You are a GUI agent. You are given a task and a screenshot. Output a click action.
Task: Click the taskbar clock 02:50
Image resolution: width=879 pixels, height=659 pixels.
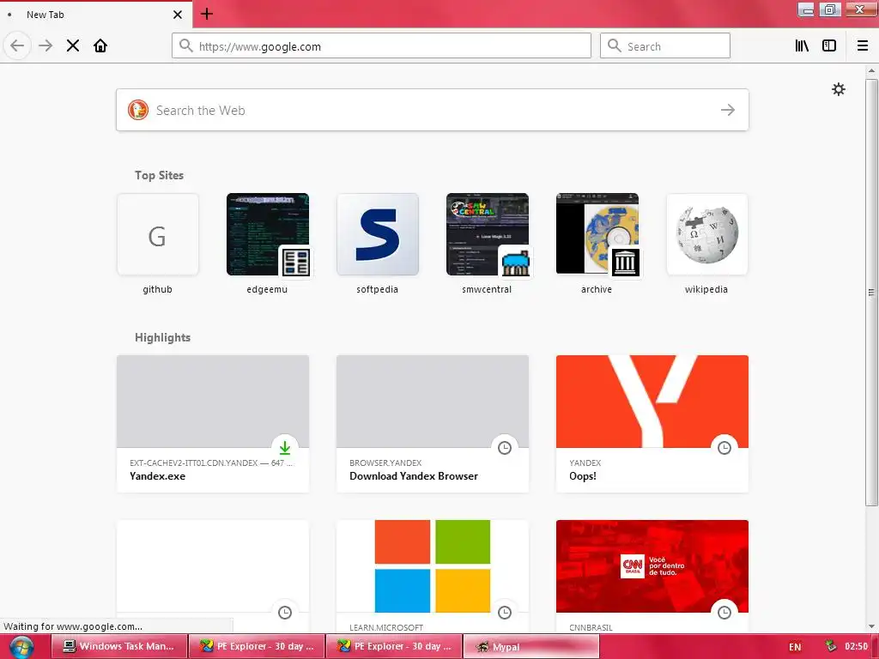[856, 646]
